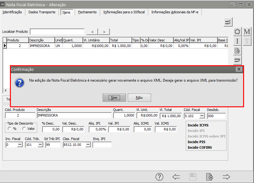Click the I button beside the grid

237,41
